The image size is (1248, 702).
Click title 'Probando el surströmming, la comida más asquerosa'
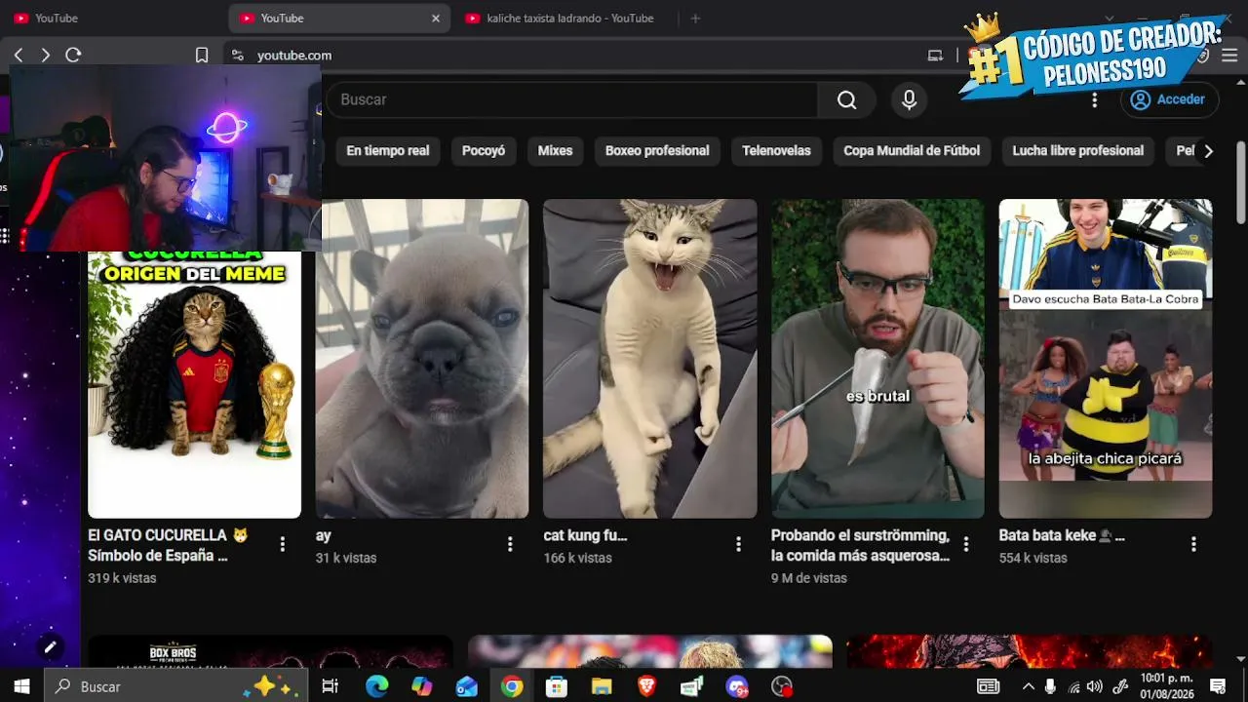(x=860, y=545)
